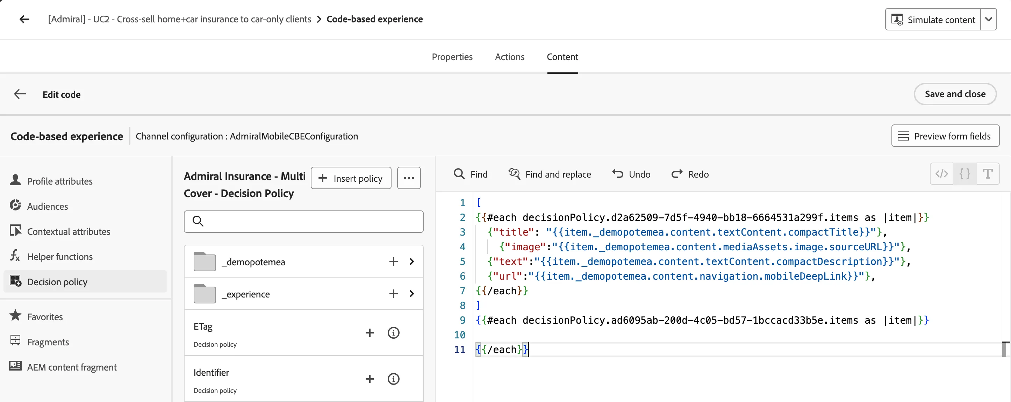1011x402 pixels.
Task: Open Find and replace tool
Action: coord(550,174)
